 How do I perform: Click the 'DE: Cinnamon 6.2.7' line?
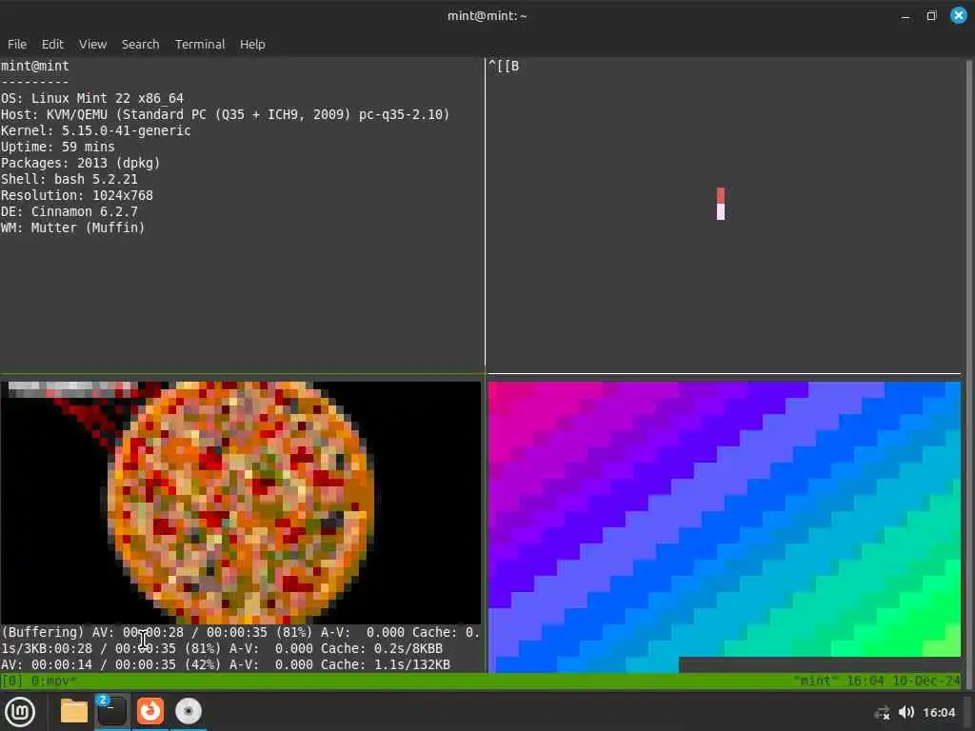tap(69, 211)
